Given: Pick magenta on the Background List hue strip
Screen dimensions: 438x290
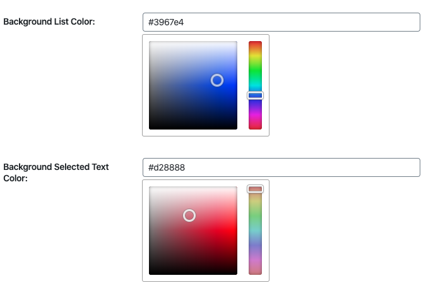Looking at the screenshot, I should pyautogui.click(x=256, y=114).
